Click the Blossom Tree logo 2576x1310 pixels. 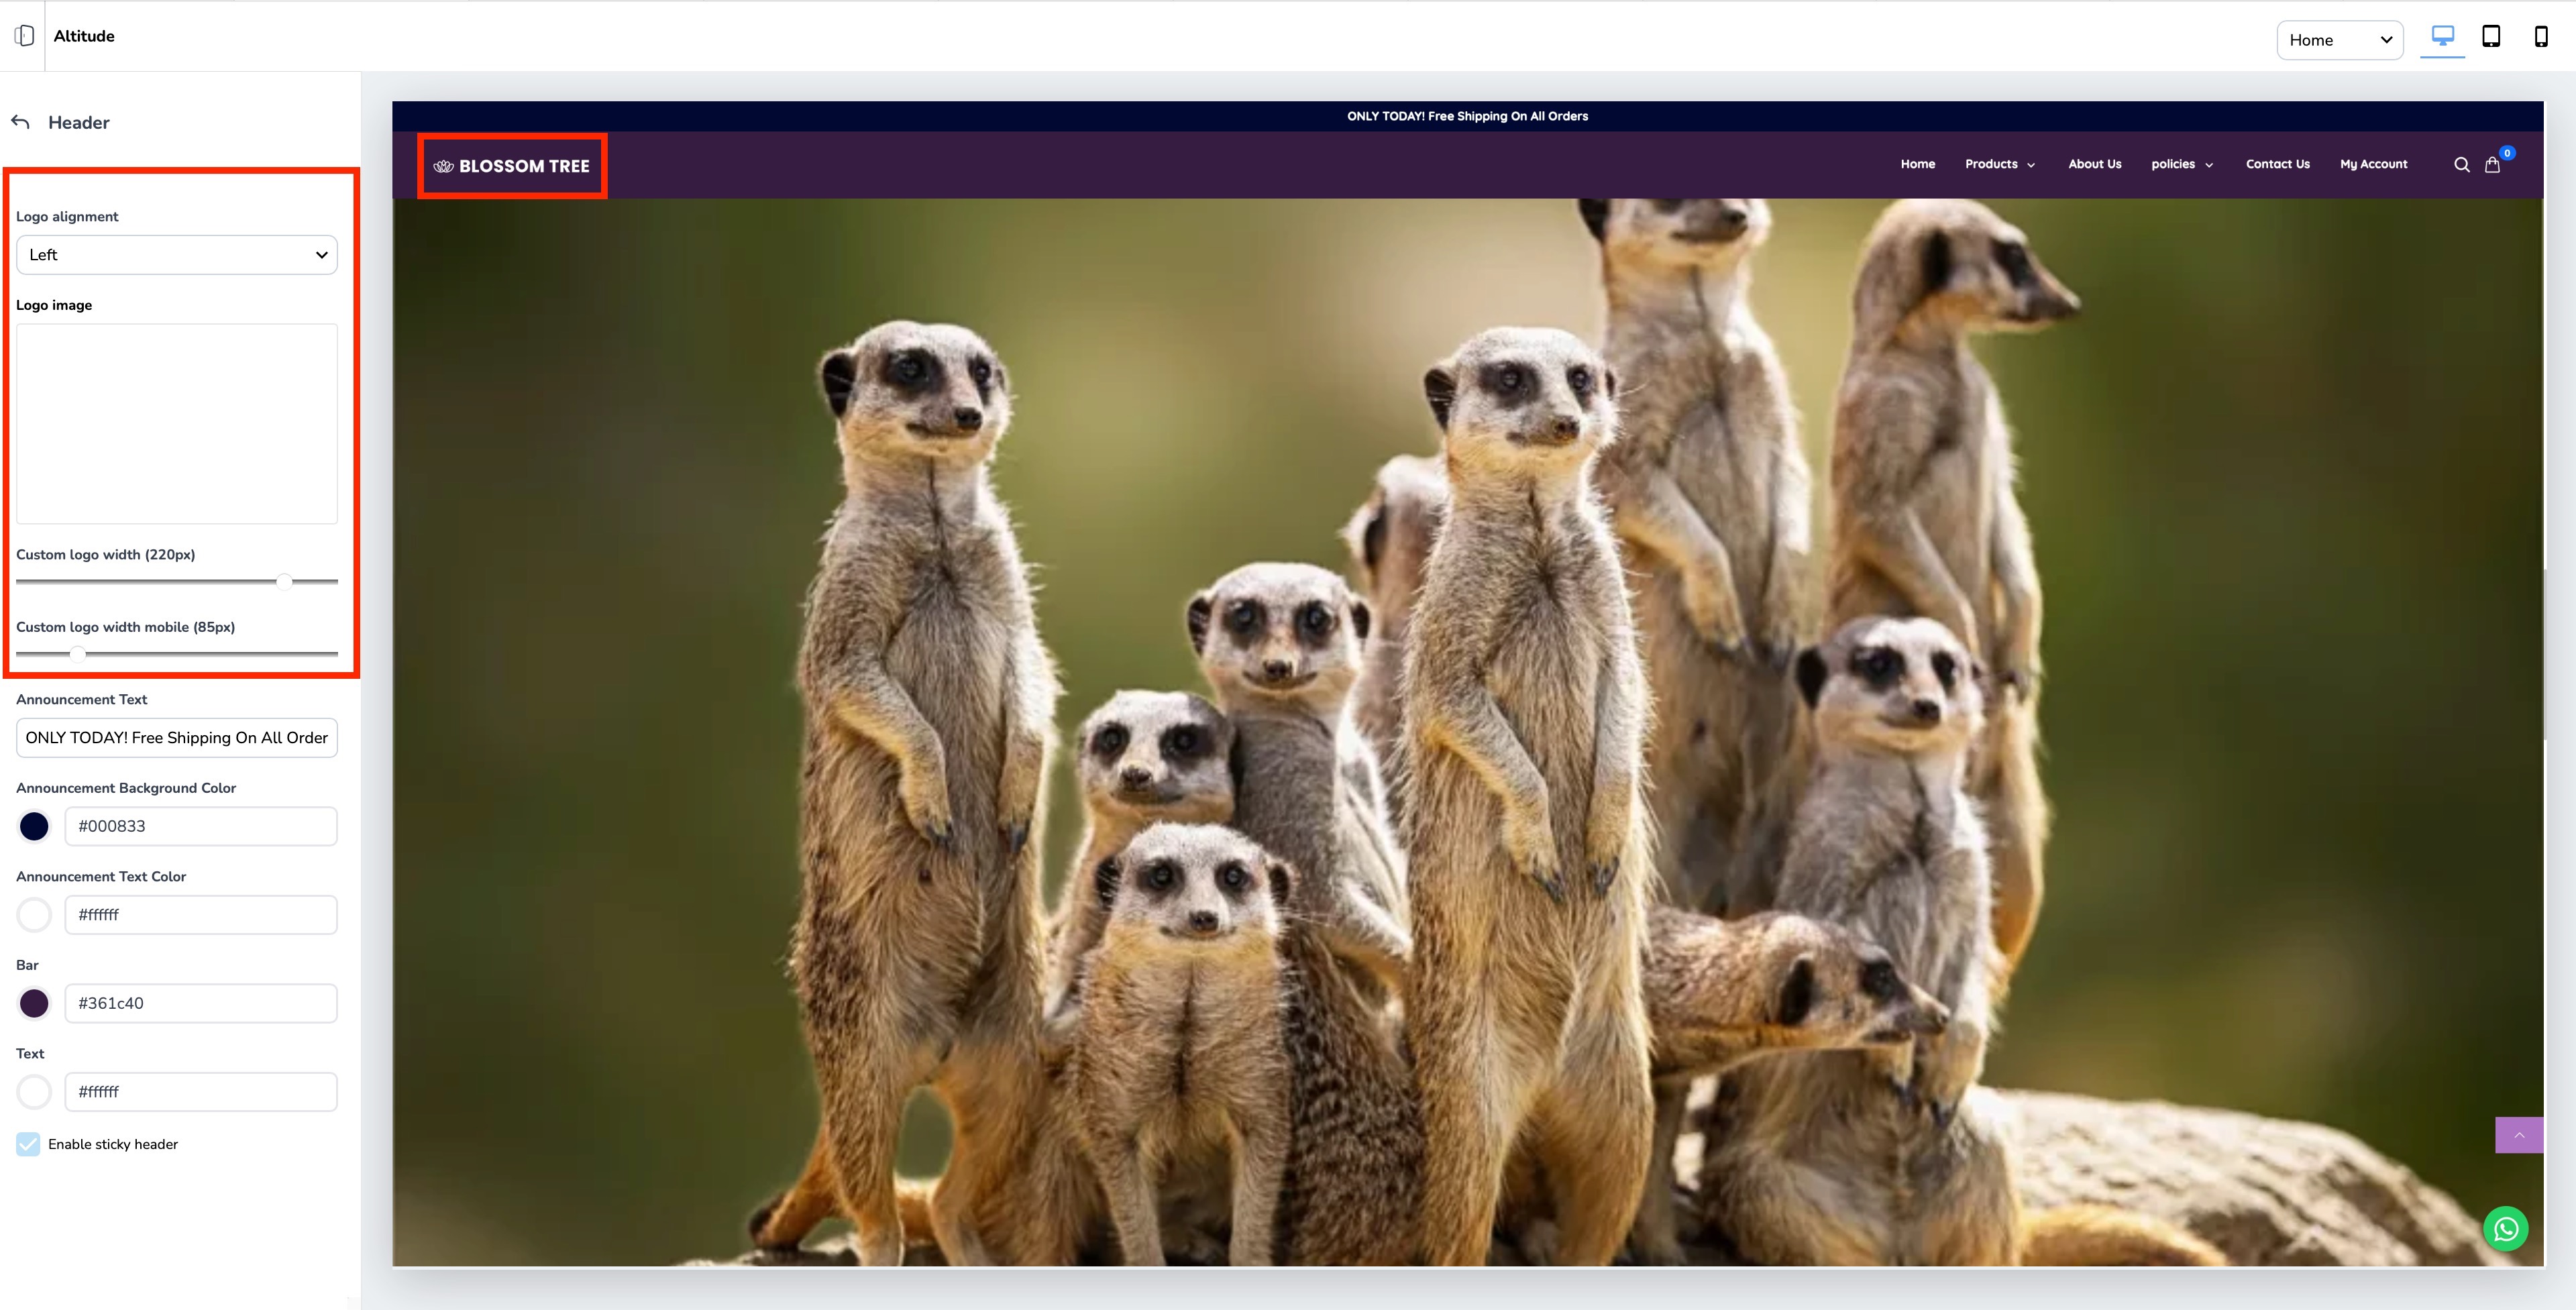[512, 166]
